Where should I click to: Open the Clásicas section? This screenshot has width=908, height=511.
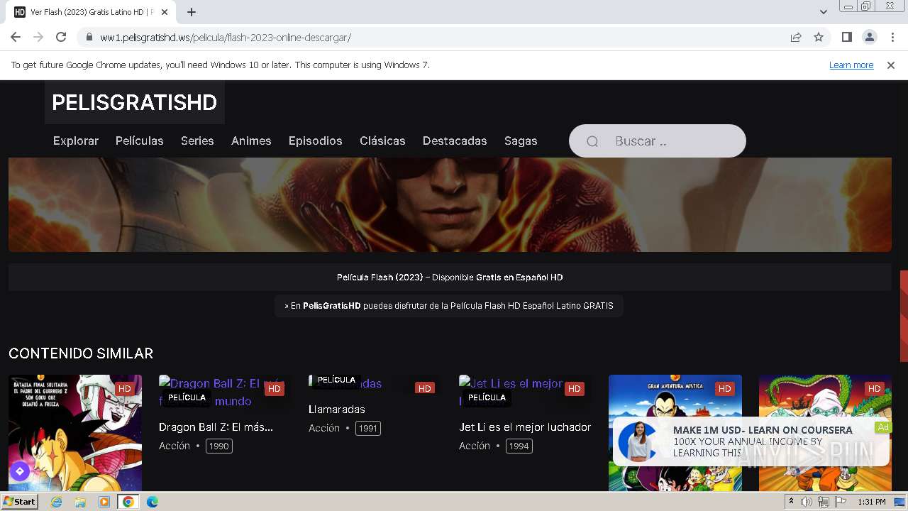[x=382, y=141]
